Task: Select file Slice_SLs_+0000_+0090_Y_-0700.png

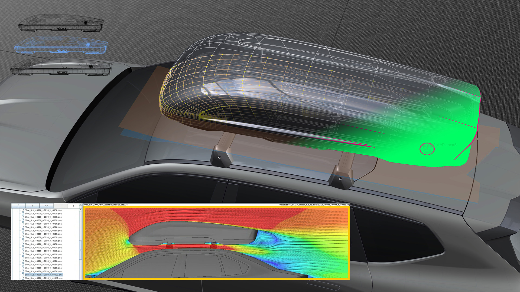Action: point(43,227)
